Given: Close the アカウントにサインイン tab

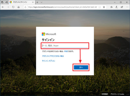Looking at the screenshot, I should point(33,2).
